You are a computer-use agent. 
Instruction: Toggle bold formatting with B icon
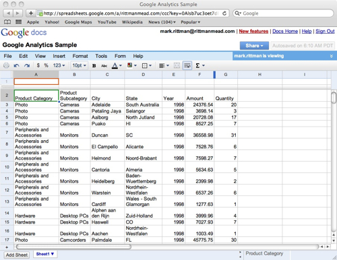[x=94, y=65]
